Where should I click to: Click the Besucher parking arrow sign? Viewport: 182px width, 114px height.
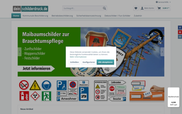(117, 99)
